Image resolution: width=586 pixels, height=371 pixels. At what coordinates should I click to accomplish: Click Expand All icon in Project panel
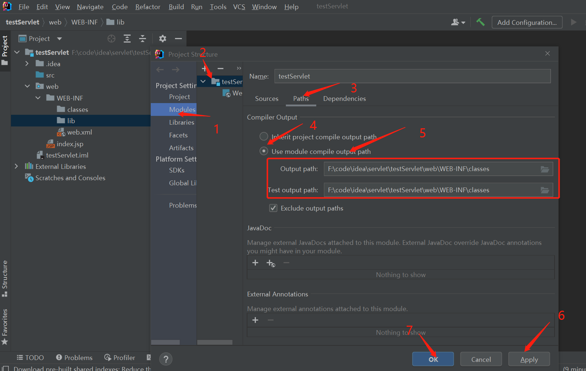[127, 38]
